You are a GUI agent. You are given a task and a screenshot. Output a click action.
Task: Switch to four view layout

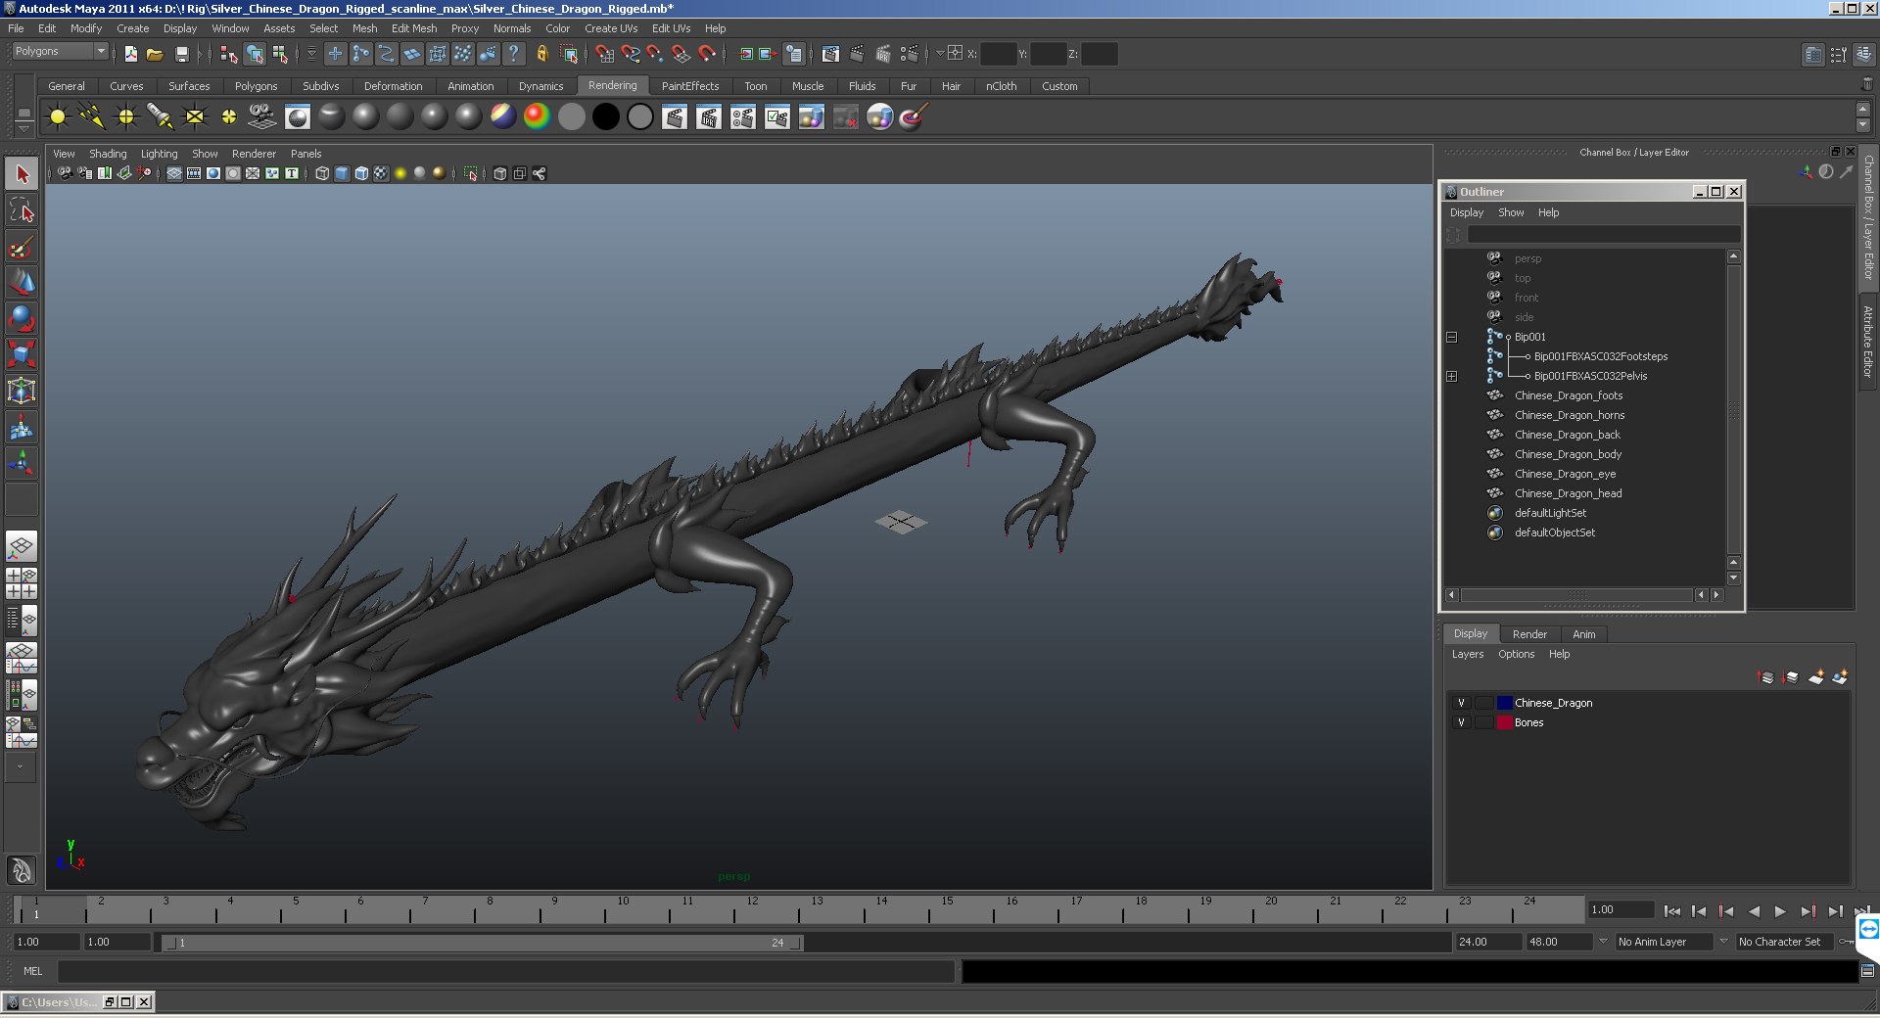(x=21, y=583)
